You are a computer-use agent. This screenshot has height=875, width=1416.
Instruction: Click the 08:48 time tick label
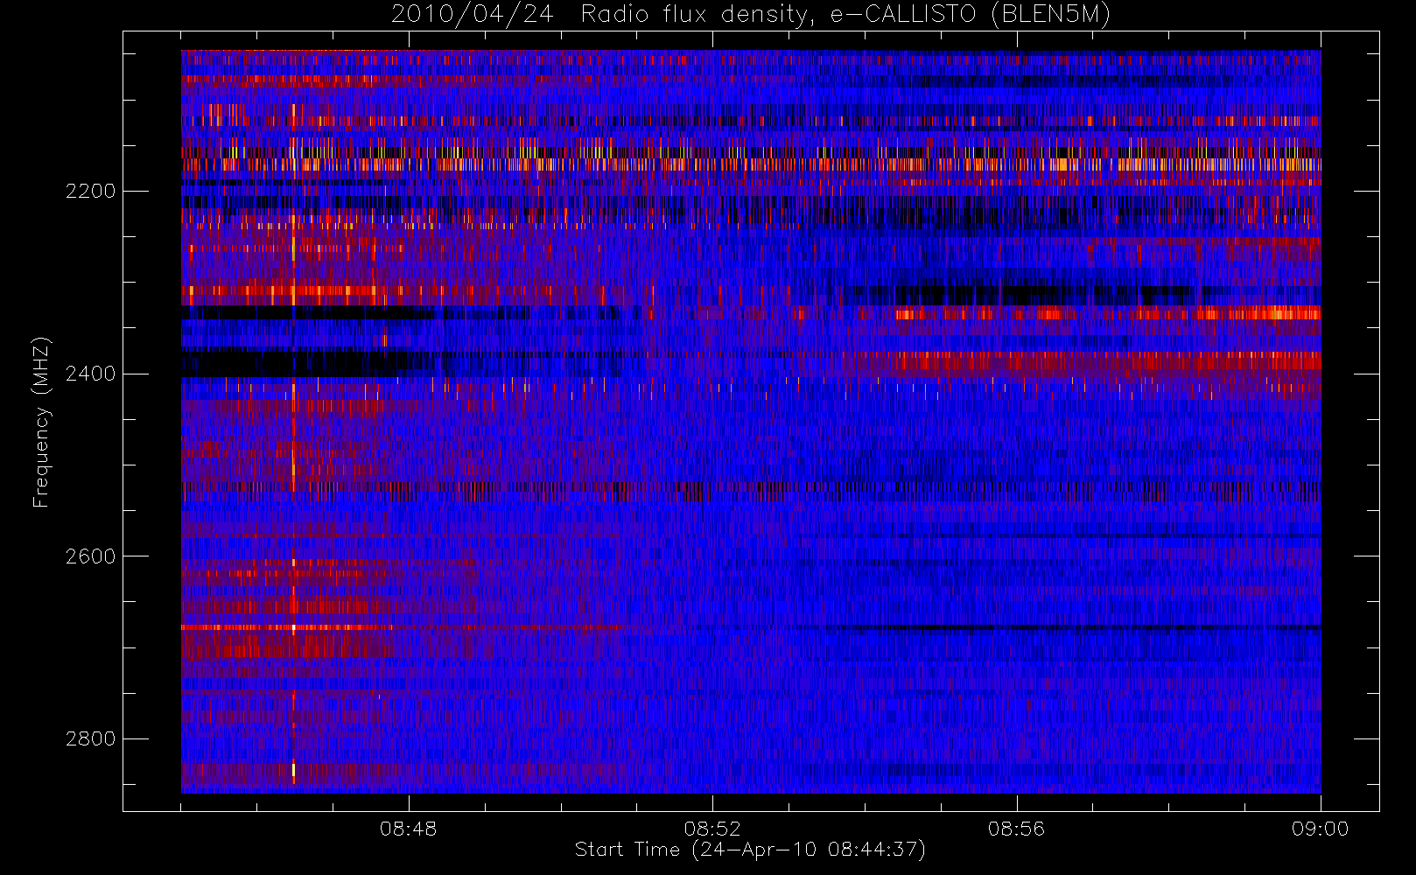tap(408, 829)
